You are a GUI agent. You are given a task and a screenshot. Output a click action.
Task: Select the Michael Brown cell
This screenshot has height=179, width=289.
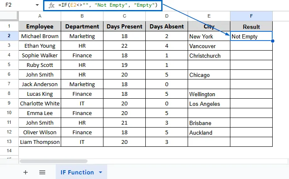40,36
